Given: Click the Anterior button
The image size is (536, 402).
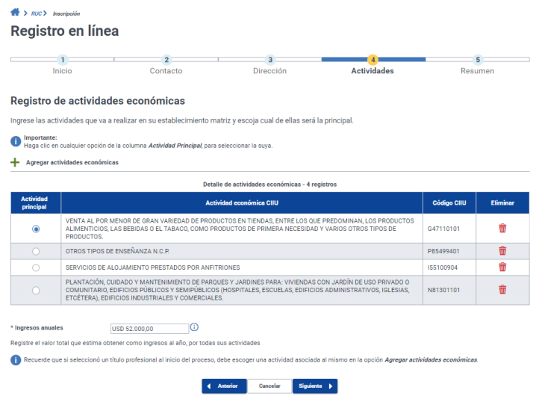Looking at the screenshot, I should [x=224, y=386].
